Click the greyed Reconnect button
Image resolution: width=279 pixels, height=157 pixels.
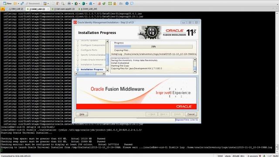(33, 3)
